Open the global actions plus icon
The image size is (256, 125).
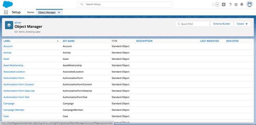click(224, 4)
